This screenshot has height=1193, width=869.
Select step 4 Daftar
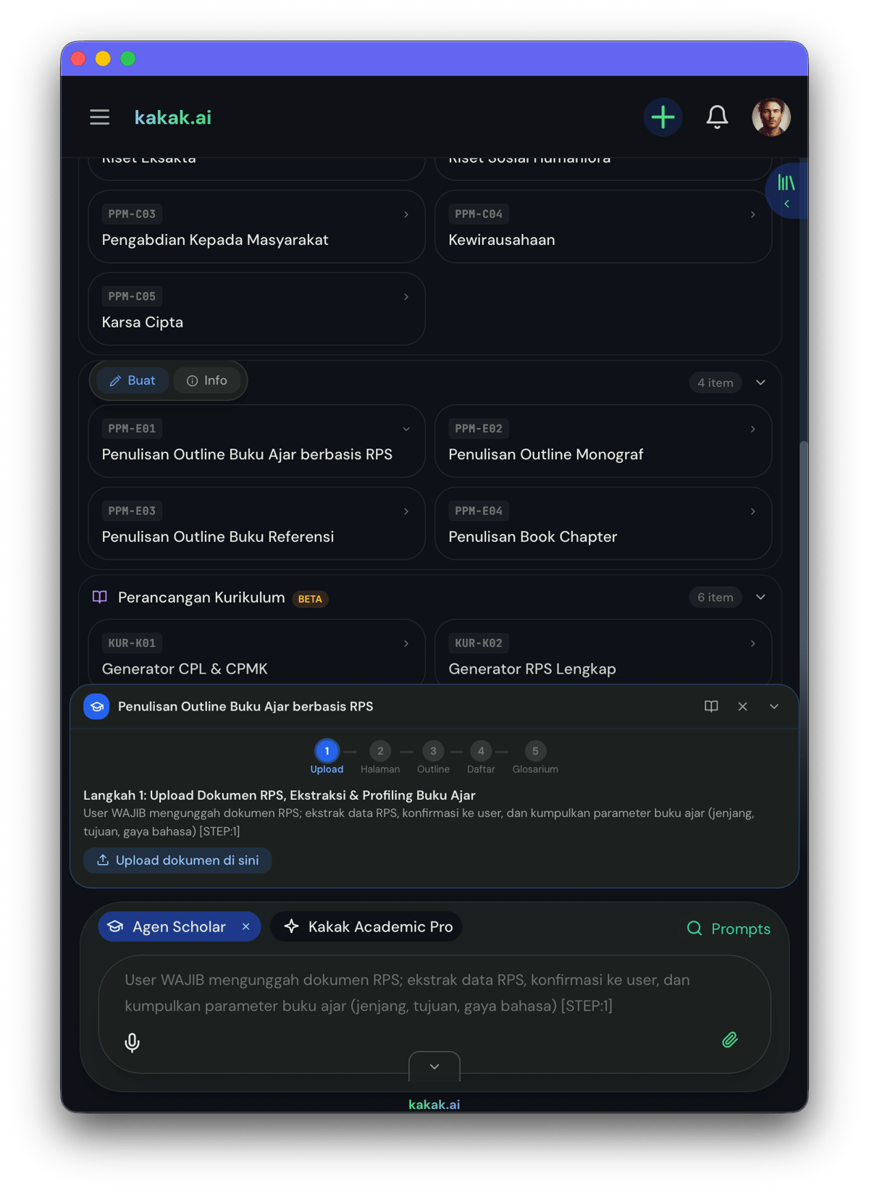pos(481,757)
